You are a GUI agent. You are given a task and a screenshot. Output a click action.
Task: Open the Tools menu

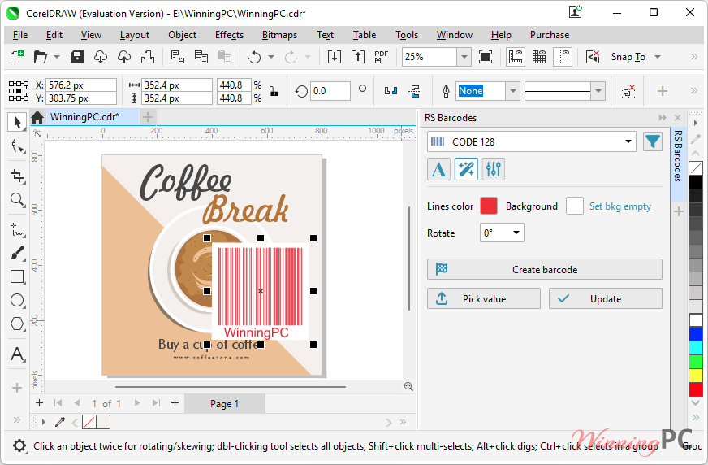407,35
